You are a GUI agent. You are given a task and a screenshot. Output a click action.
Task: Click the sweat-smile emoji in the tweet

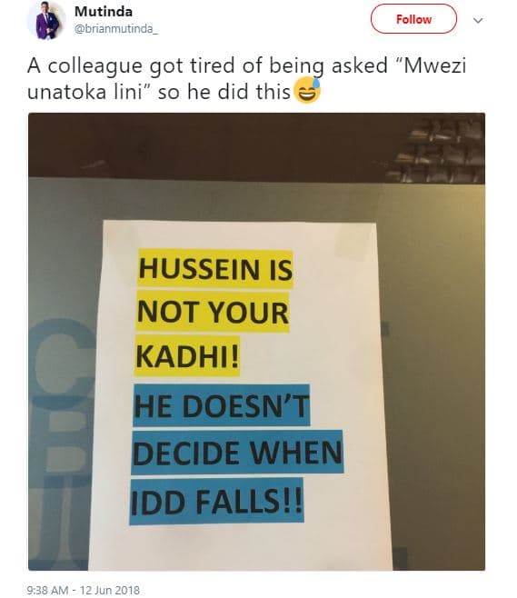[x=308, y=91]
